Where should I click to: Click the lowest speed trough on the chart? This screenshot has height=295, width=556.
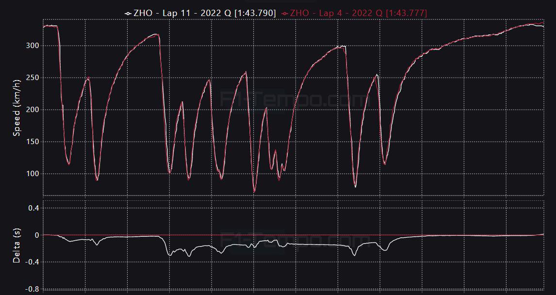pyautogui.click(x=254, y=192)
